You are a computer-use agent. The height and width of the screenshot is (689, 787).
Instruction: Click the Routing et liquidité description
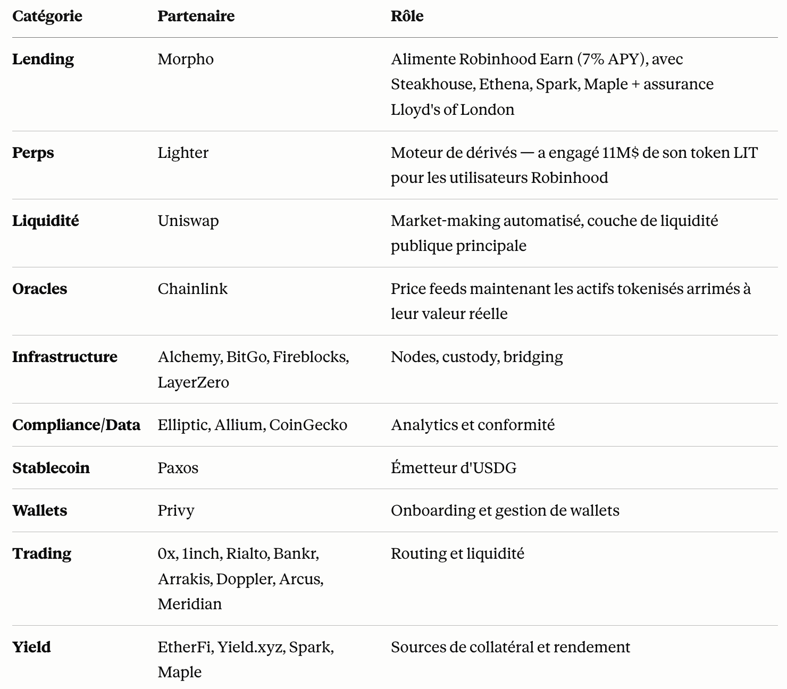tap(457, 554)
